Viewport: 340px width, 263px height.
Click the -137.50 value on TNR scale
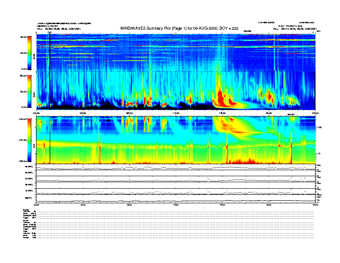[22, 140]
